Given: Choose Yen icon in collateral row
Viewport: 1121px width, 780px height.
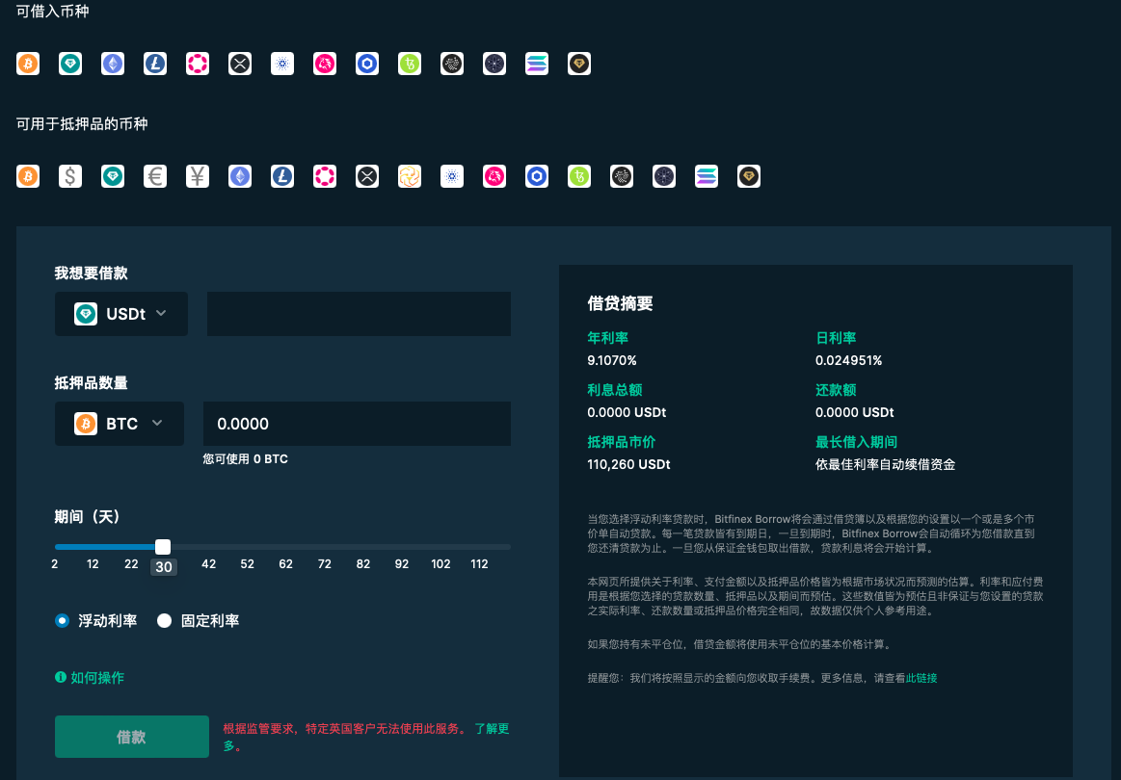Looking at the screenshot, I should coord(198,175).
